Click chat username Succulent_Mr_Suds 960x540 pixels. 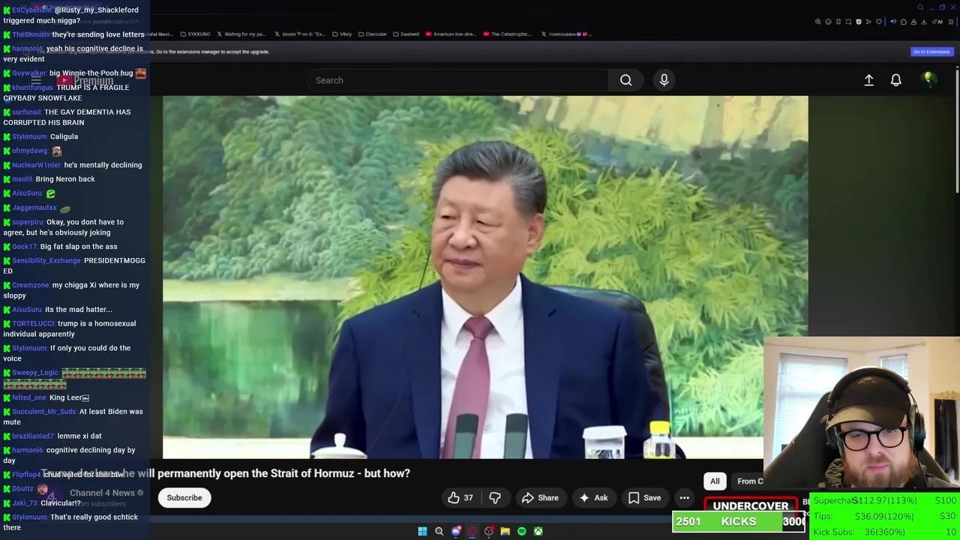pos(44,412)
